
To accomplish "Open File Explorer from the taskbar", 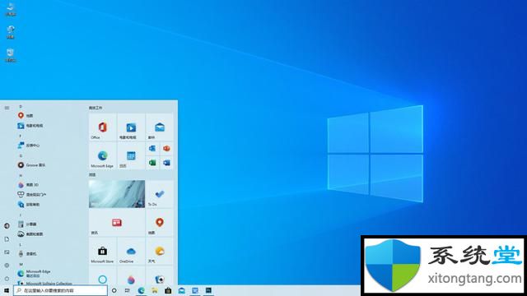I will 155,290.
